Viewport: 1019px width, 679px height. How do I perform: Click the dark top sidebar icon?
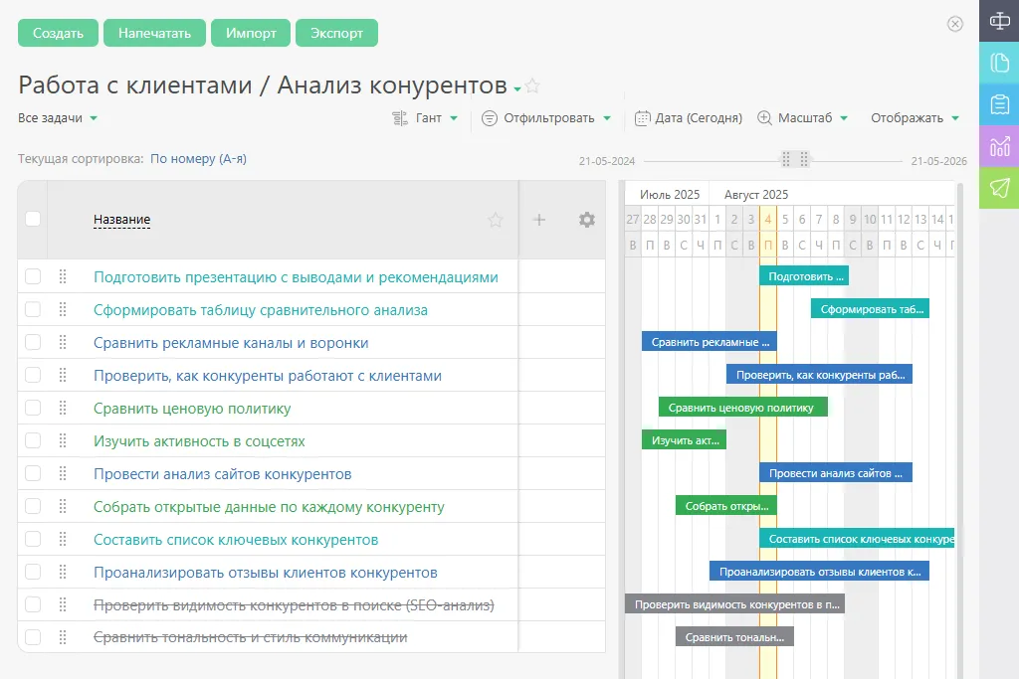click(x=999, y=20)
